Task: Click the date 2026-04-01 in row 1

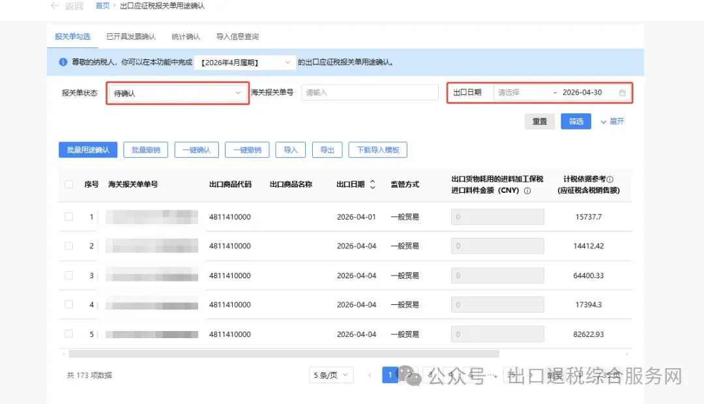Action: (357, 217)
